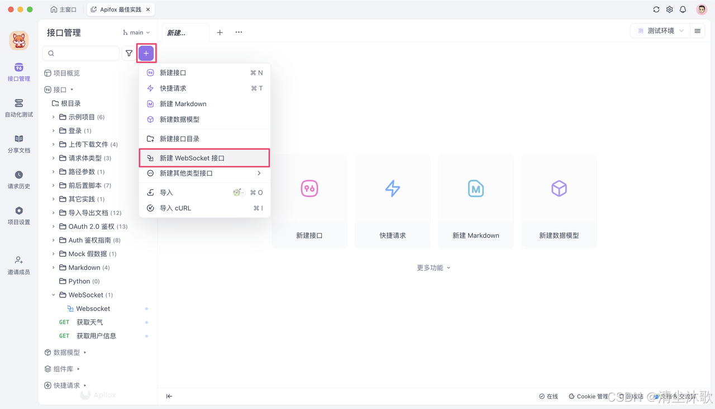Click the 新建数据模型 card
The width and height of the screenshot is (715, 409).
[559, 201]
